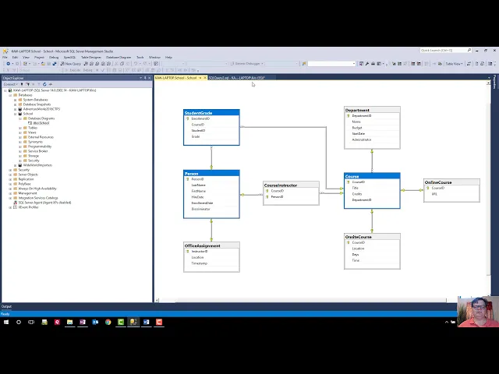This screenshot has height=374, width=499.
Task: Open the Find combo box dropdown arrow
Action: (354, 64)
